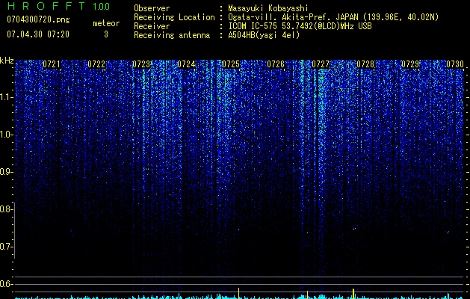Click the Receiving antenna label
This screenshot has width=470, height=299.
(172, 35)
